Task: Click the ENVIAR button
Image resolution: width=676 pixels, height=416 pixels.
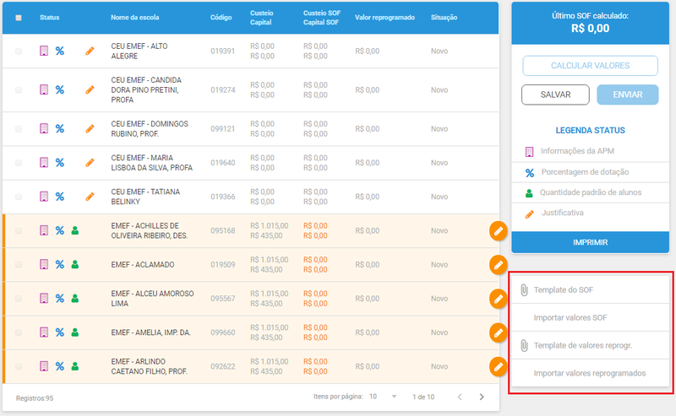Action: coord(627,95)
